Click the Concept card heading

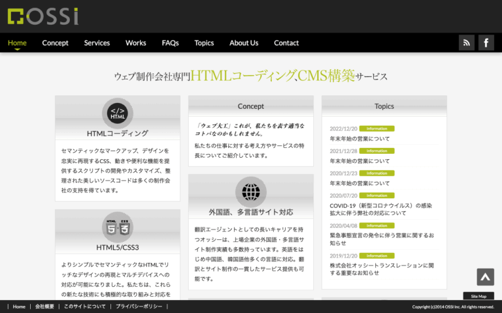pyautogui.click(x=251, y=106)
